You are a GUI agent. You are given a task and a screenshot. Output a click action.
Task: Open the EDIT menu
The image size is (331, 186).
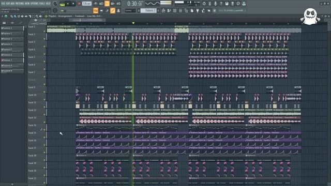click(8, 4)
